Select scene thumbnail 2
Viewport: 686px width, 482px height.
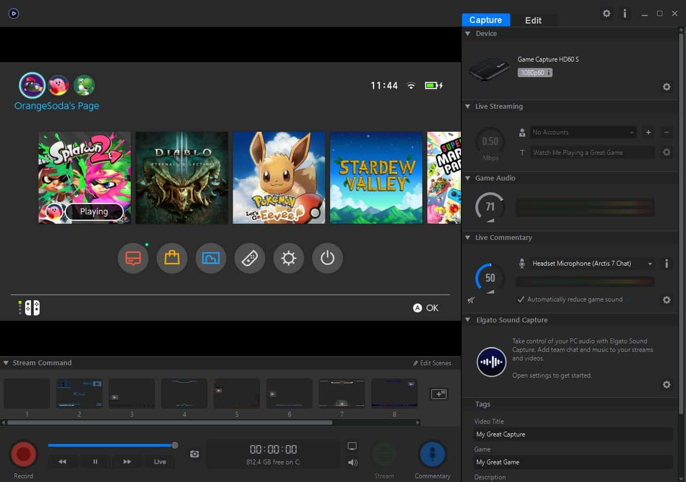pos(79,394)
